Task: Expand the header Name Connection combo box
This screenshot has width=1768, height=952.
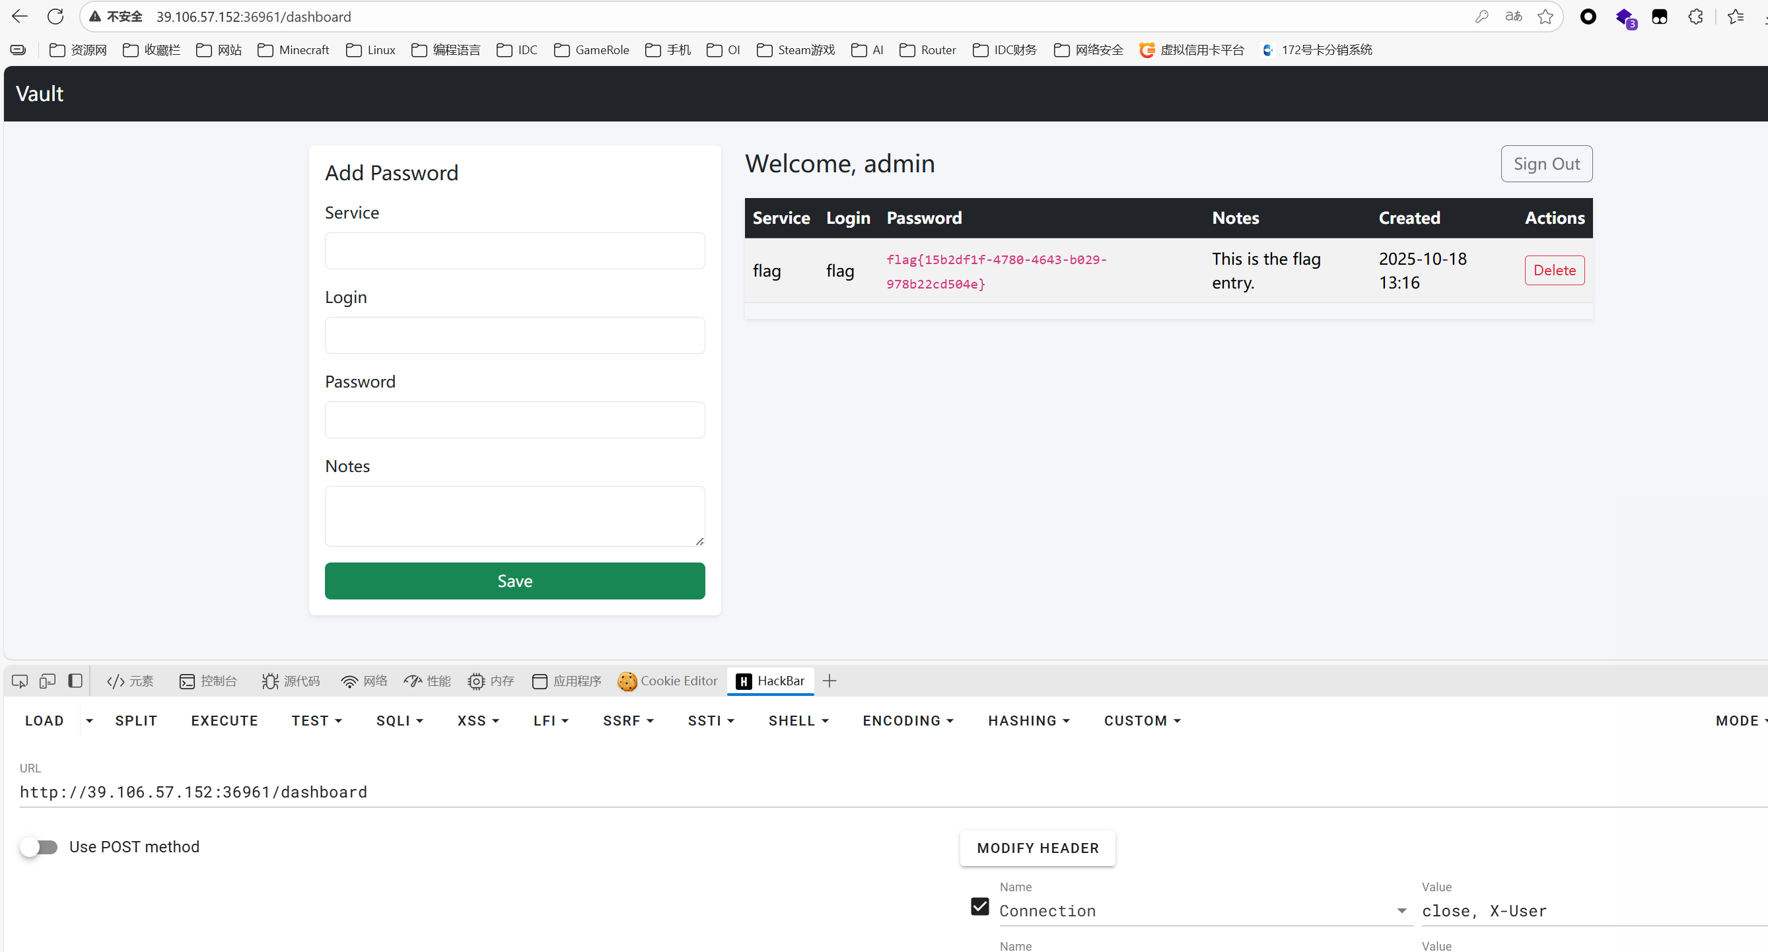Action: pyautogui.click(x=1401, y=911)
